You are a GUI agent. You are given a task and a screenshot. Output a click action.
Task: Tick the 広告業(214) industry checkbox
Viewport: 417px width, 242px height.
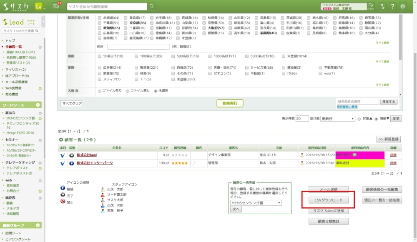tap(99, 67)
